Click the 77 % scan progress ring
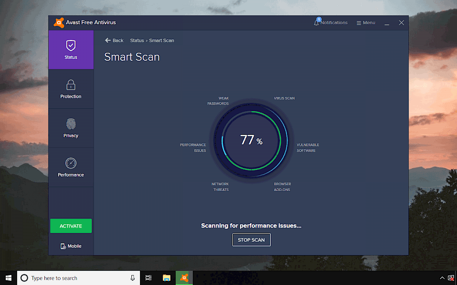457x285 pixels. pos(251,140)
